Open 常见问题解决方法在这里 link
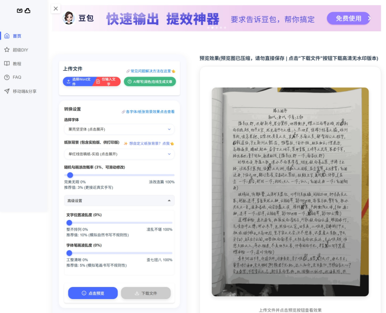Viewport: 386px width, 313px height. 151,71
